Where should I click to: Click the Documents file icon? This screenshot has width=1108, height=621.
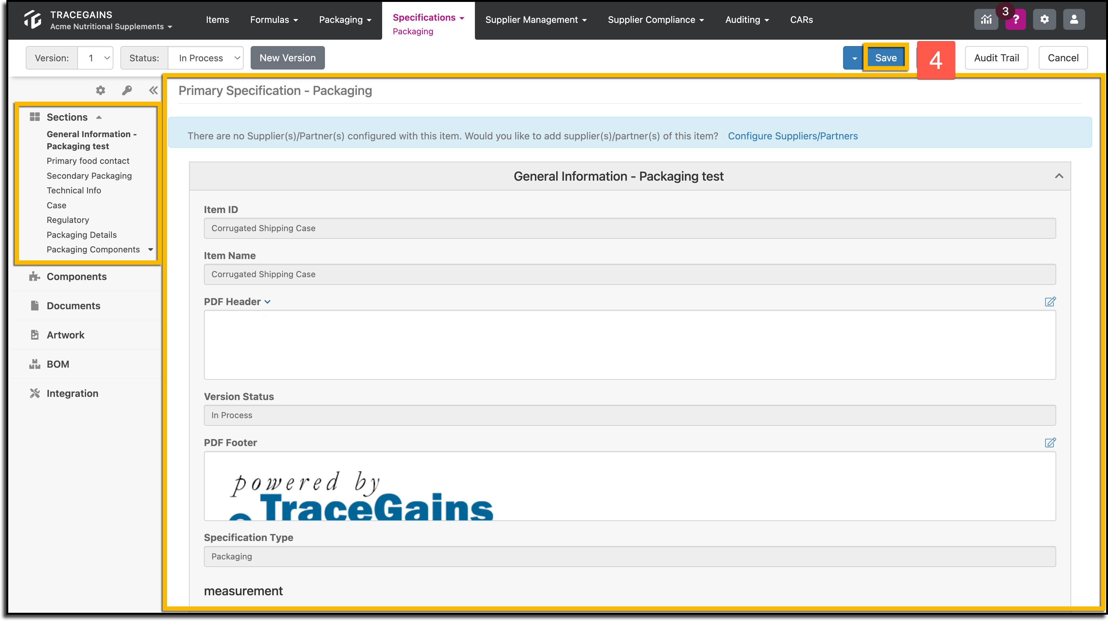coord(35,305)
